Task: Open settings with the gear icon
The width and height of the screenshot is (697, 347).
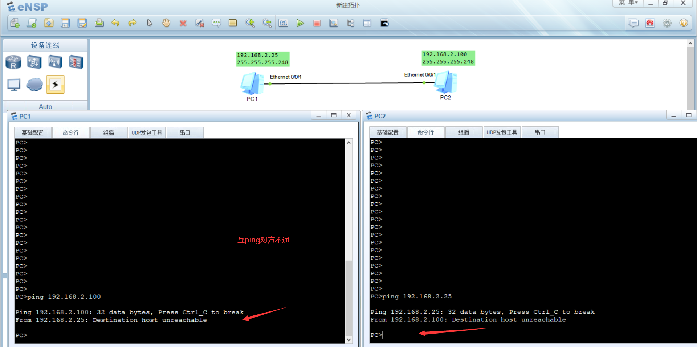Action: [x=667, y=23]
